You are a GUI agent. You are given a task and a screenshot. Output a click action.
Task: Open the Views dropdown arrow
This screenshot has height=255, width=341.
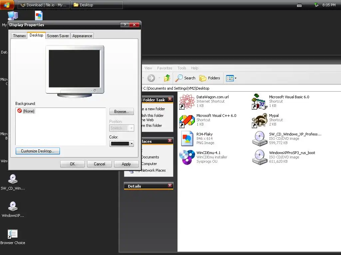(235, 78)
